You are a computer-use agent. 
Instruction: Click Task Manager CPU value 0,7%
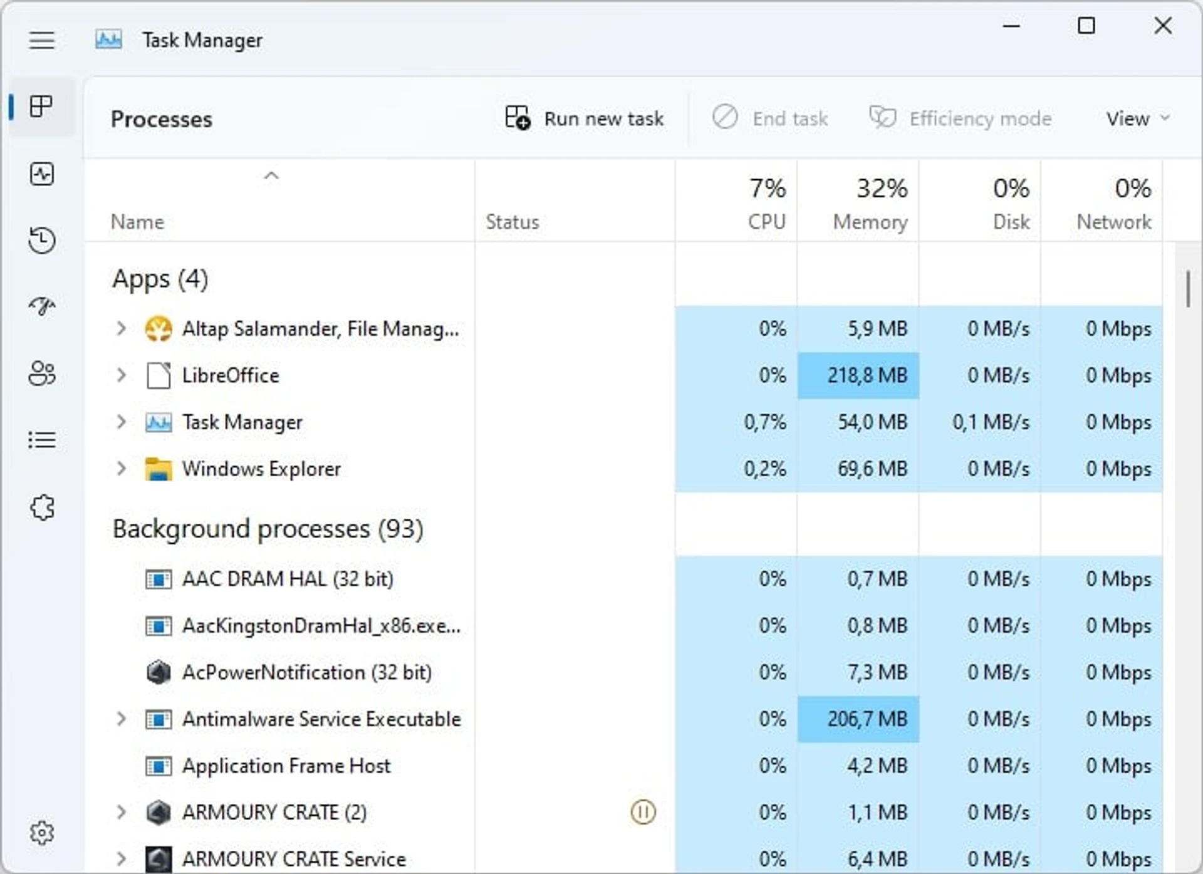pyautogui.click(x=765, y=422)
